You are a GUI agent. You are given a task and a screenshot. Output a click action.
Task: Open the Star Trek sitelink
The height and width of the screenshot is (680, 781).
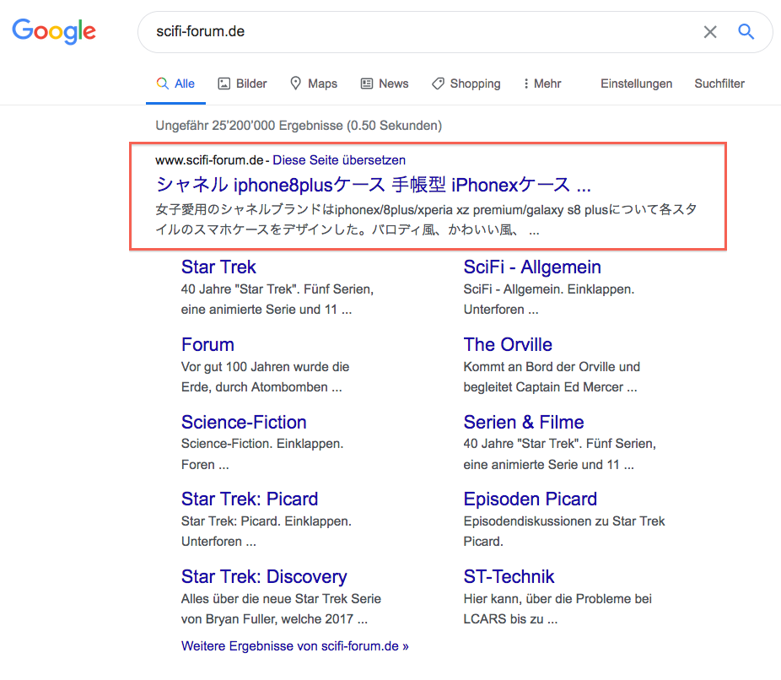(x=218, y=267)
